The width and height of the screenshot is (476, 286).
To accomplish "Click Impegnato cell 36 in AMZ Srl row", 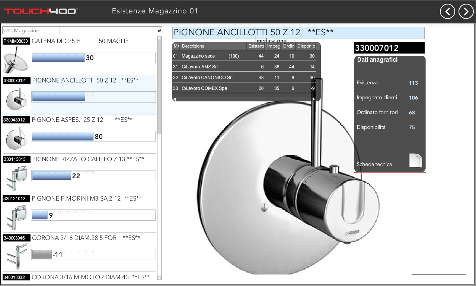I will (277, 67).
